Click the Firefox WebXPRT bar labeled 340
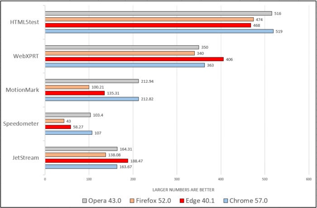317x208 pixels. (x=120, y=53)
